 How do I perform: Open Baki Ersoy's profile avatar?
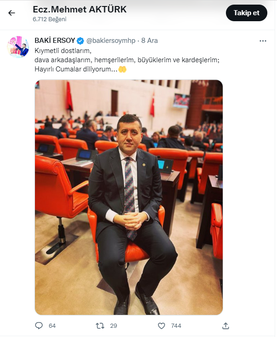[18, 47]
